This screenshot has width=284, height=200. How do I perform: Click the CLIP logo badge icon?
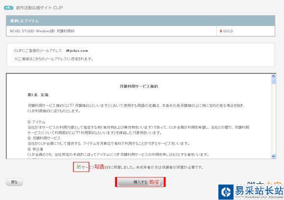point(8,8)
